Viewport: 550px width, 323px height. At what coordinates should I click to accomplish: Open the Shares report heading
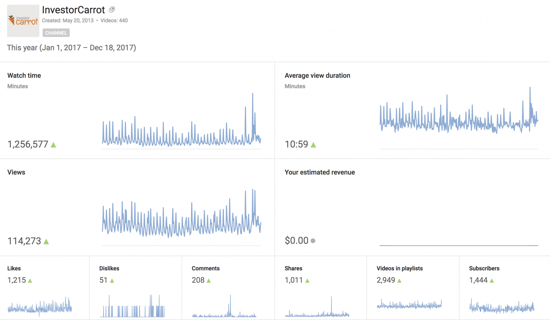pyautogui.click(x=293, y=268)
